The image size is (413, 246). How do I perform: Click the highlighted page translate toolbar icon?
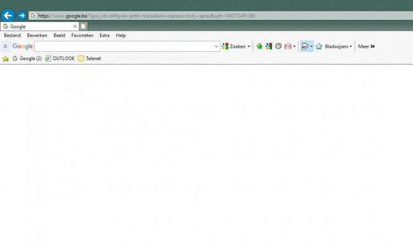pos(305,46)
